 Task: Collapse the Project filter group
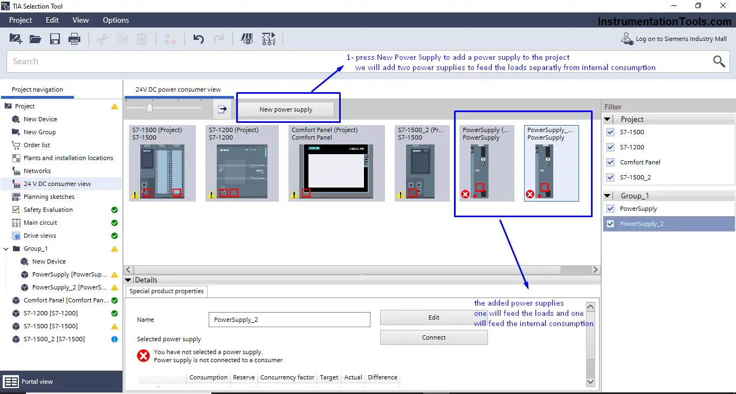click(608, 119)
